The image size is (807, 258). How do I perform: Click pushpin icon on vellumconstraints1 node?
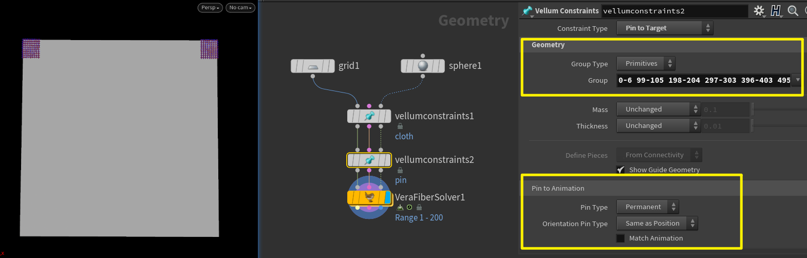[369, 116]
